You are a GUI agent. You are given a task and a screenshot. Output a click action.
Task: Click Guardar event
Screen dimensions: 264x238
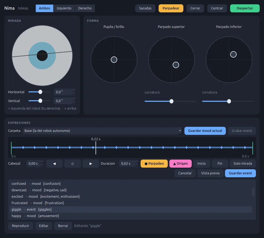tap(240, 173)
